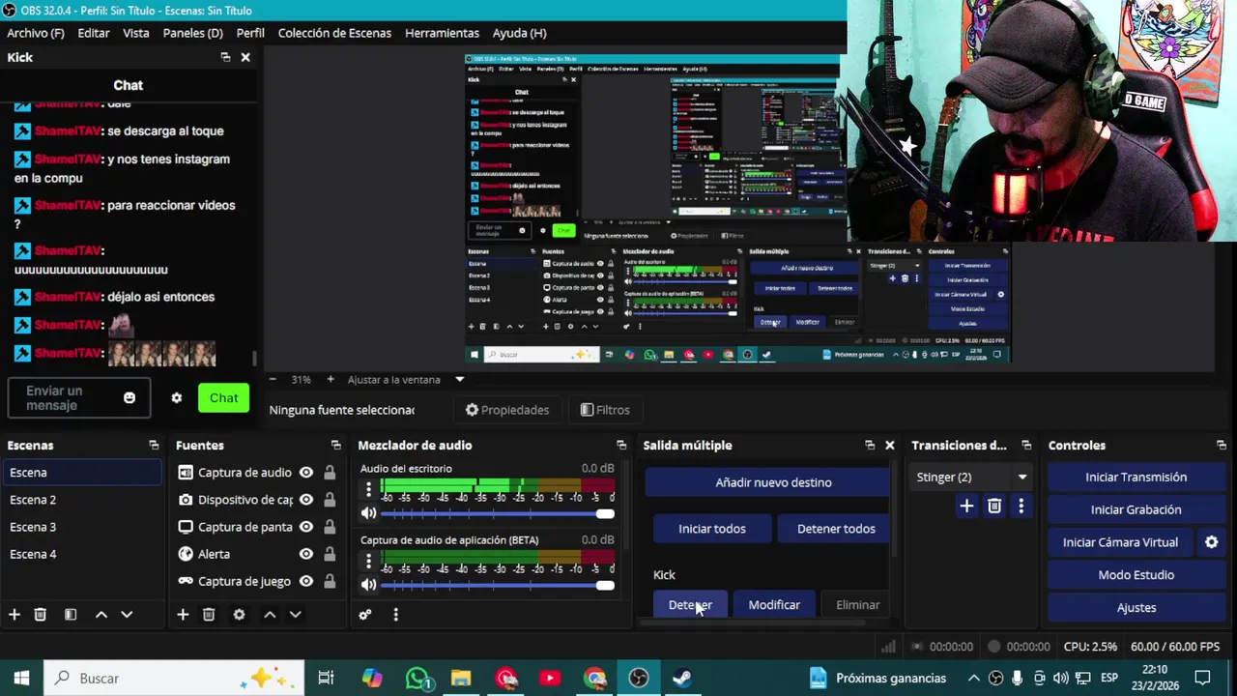The height and width of the screenshot is (696, 1237).
Task: Click the chat panel scrollbar
Action: point(254,359)
